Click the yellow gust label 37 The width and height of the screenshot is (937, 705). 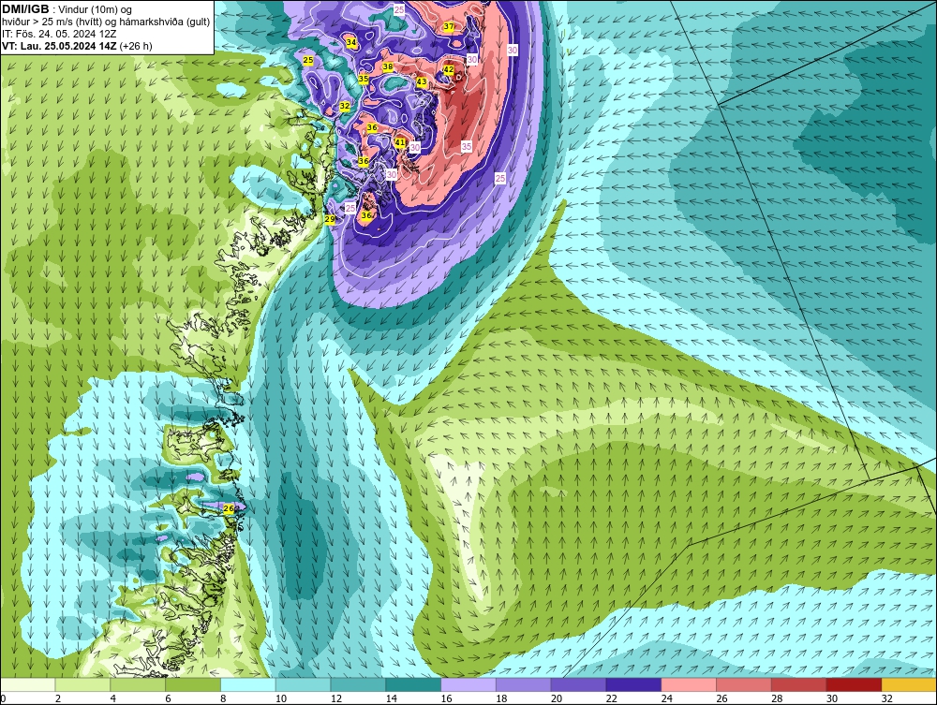pos(449,26)
